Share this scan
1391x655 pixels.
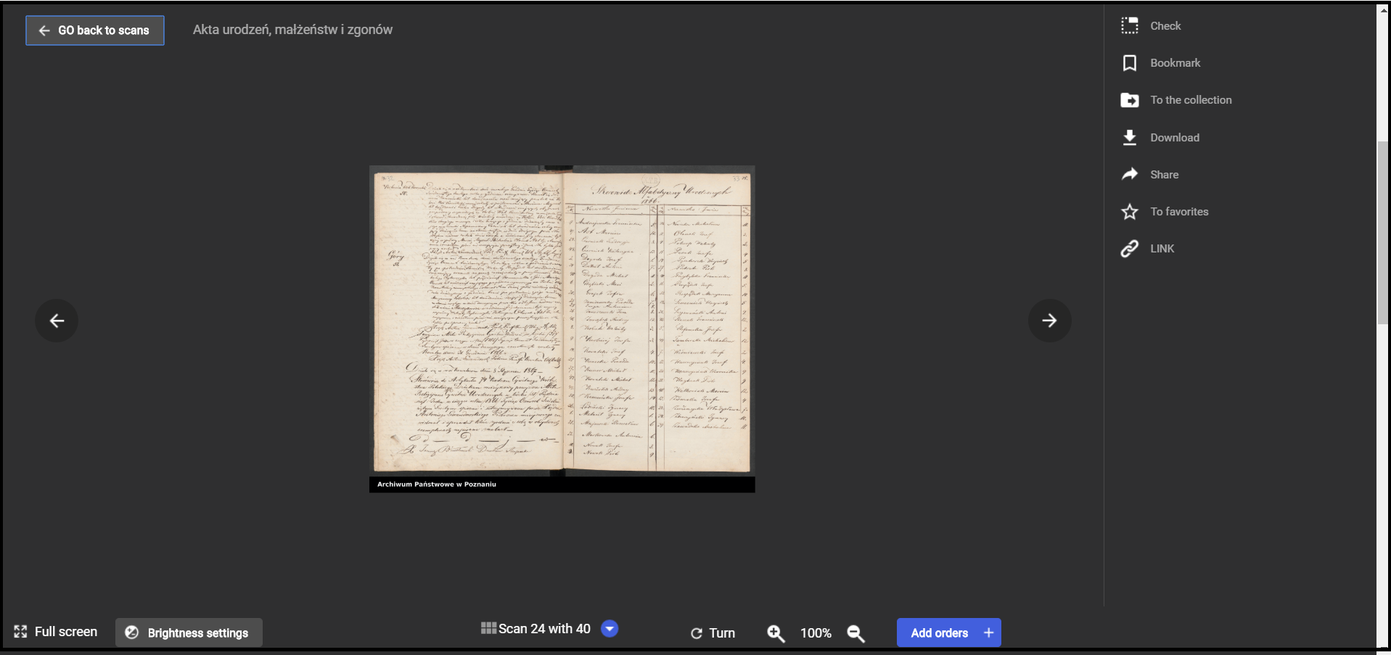click(1129, 175)
